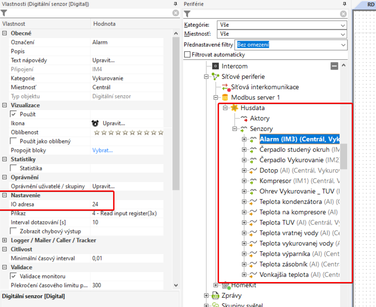Image resolution: width=376 pixels, height=307 pixels.
Task: Collapse the Husdata tree node
Action: pyautogui.click(x=225, y=108)
